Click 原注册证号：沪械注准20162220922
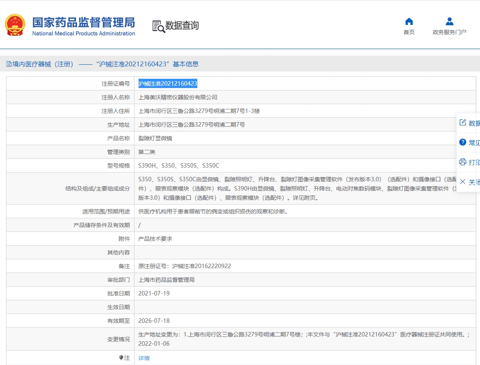The image size is (480, 365). [x=184, y=266]
